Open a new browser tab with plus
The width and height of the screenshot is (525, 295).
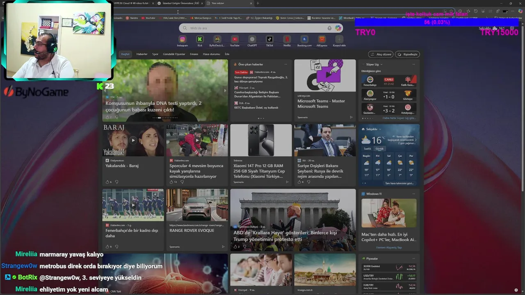(x=258, y=3)
